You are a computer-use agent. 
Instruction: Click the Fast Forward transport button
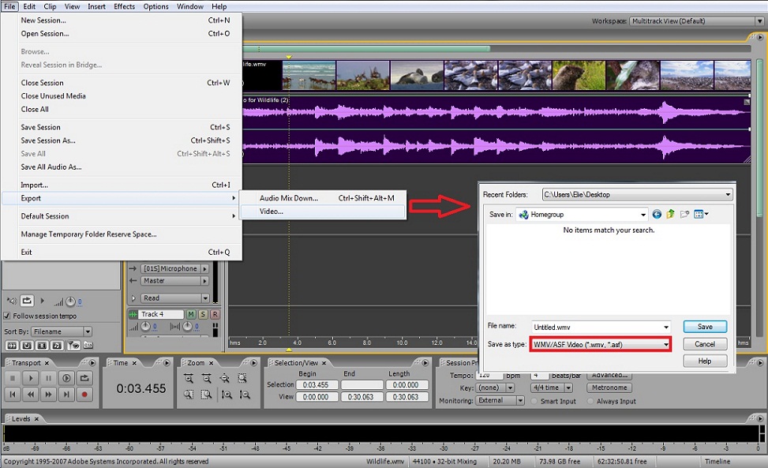click(x=48, y=394)
